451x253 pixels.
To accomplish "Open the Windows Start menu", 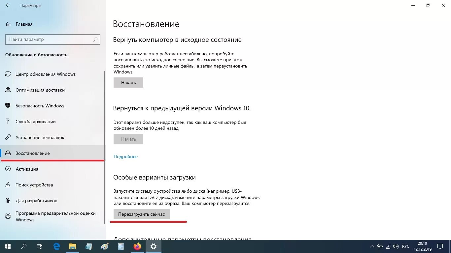I will point(8,246).
